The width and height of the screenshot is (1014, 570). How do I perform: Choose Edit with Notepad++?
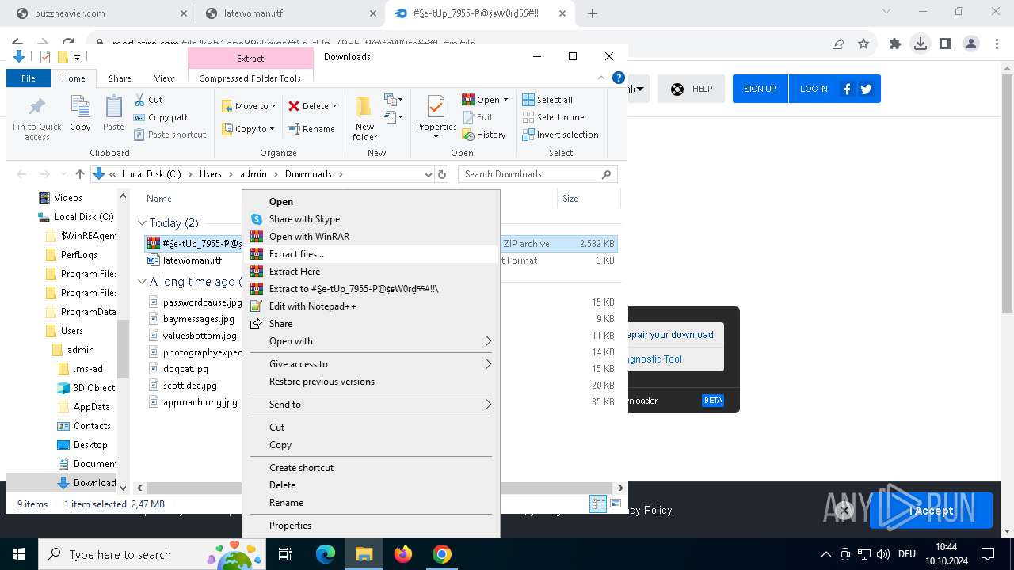pyautogui.click(x=371, y=306)
